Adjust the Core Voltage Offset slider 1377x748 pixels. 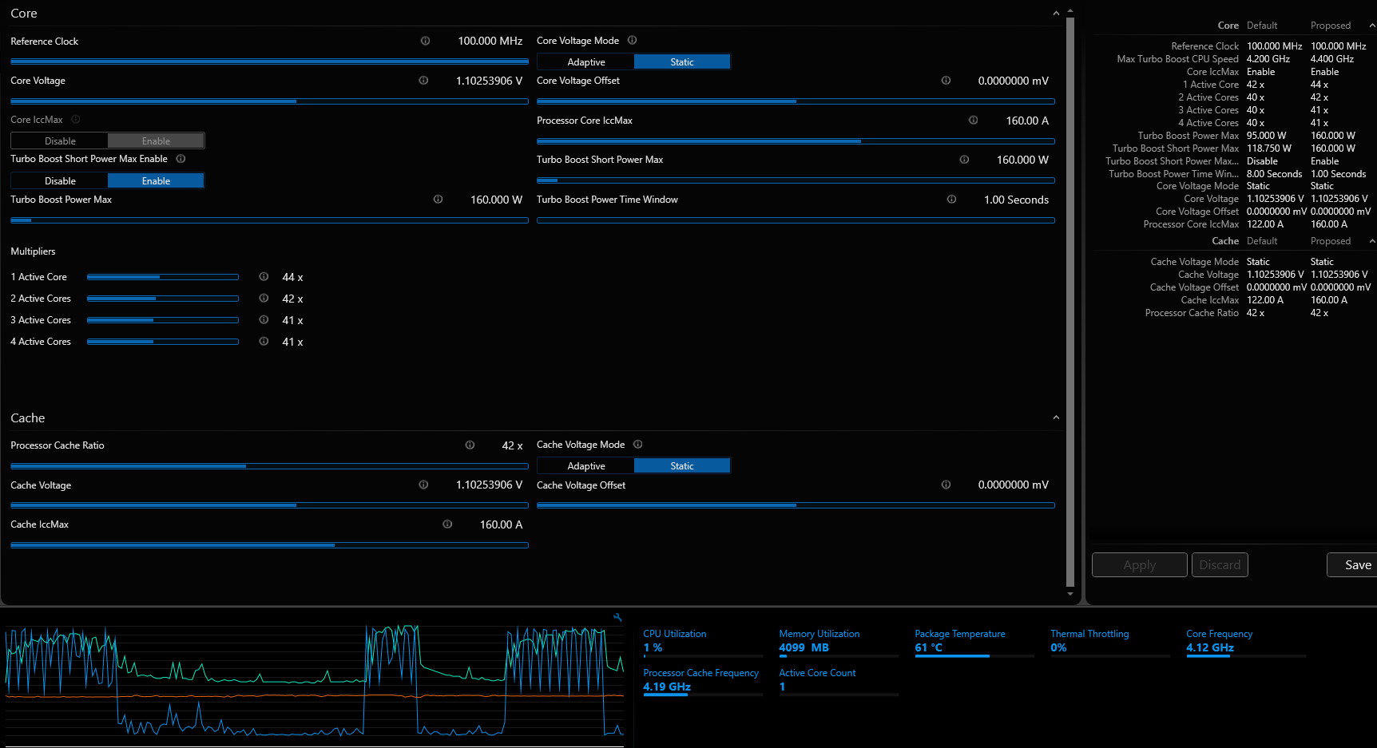coord(796,101)
